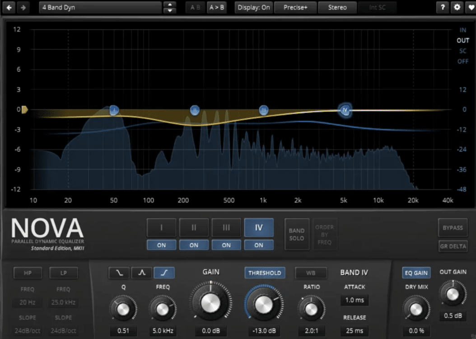Viewport: 476px width, 339px height.
Task: Open the Precise+ quality mode
Action: coord(295,8)
